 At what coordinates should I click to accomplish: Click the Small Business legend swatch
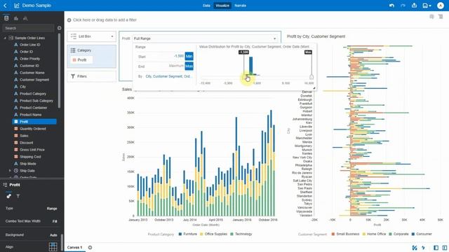point(333,234)
